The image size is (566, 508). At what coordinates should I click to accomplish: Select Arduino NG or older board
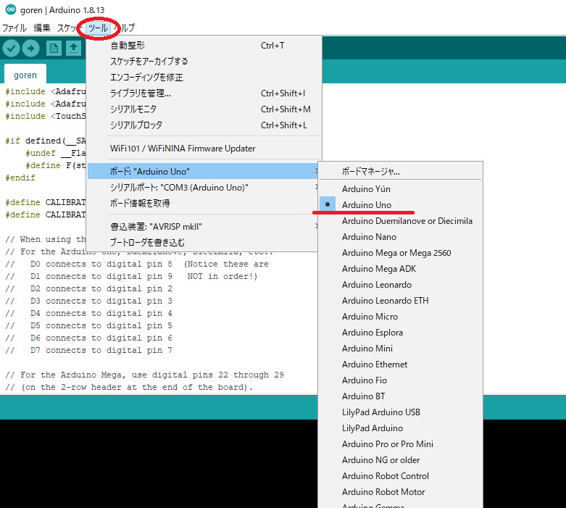pos(401,460)
